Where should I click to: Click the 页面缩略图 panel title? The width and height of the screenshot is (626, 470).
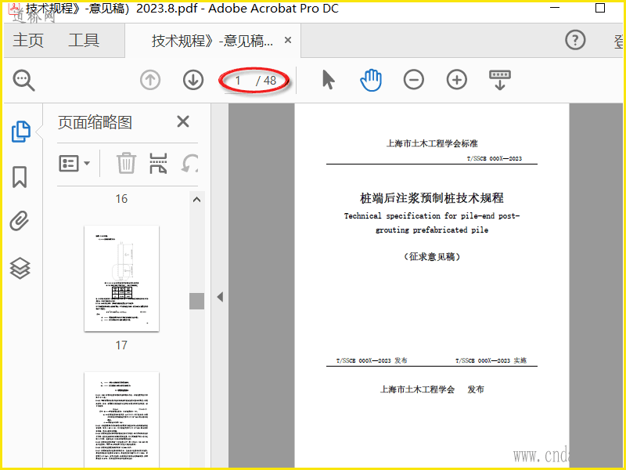point(95,122)
